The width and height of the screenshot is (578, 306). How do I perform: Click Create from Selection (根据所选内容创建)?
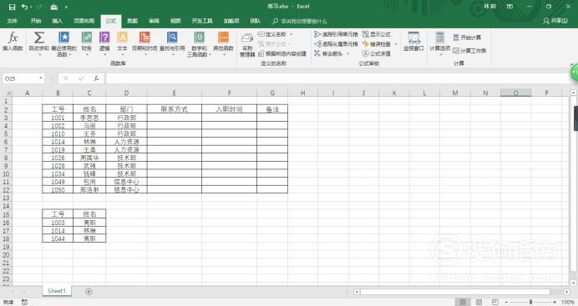click(x=282, y=53)
